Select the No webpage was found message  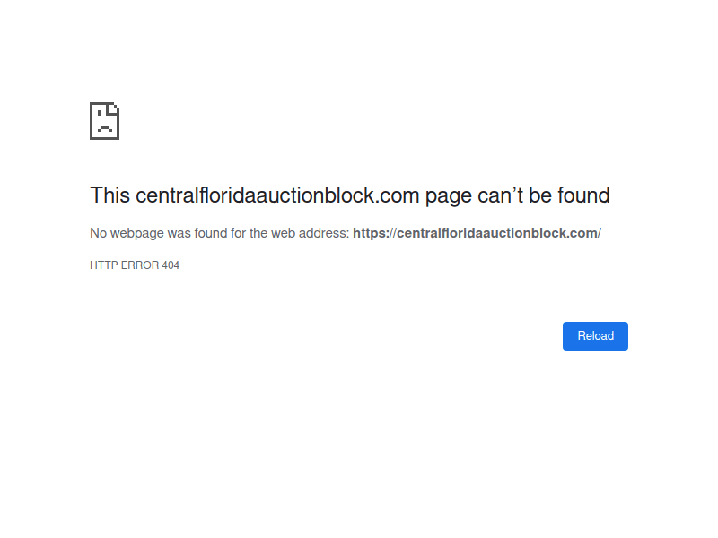pyautogui.click(x=218, y=232)
